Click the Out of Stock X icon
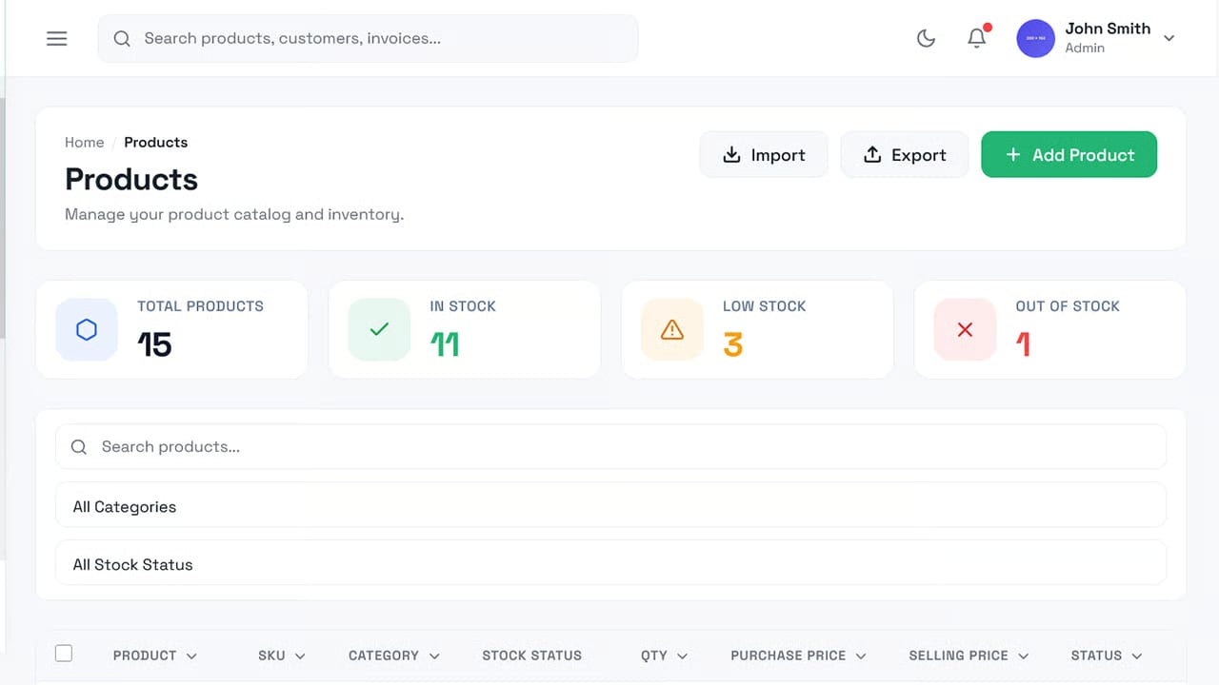This screenshot has width=1219, height=685. [965, 330]
